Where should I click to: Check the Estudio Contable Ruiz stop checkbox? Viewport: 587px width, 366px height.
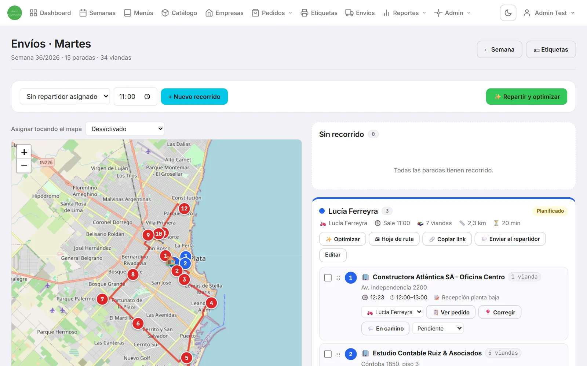[328, 354]
